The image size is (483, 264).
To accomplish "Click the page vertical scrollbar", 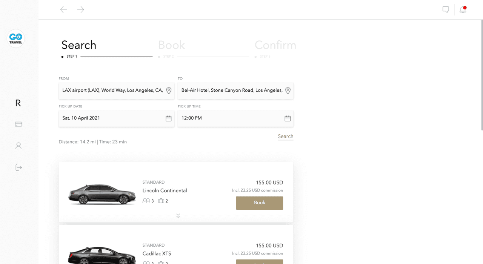I will tap(481, 75).
